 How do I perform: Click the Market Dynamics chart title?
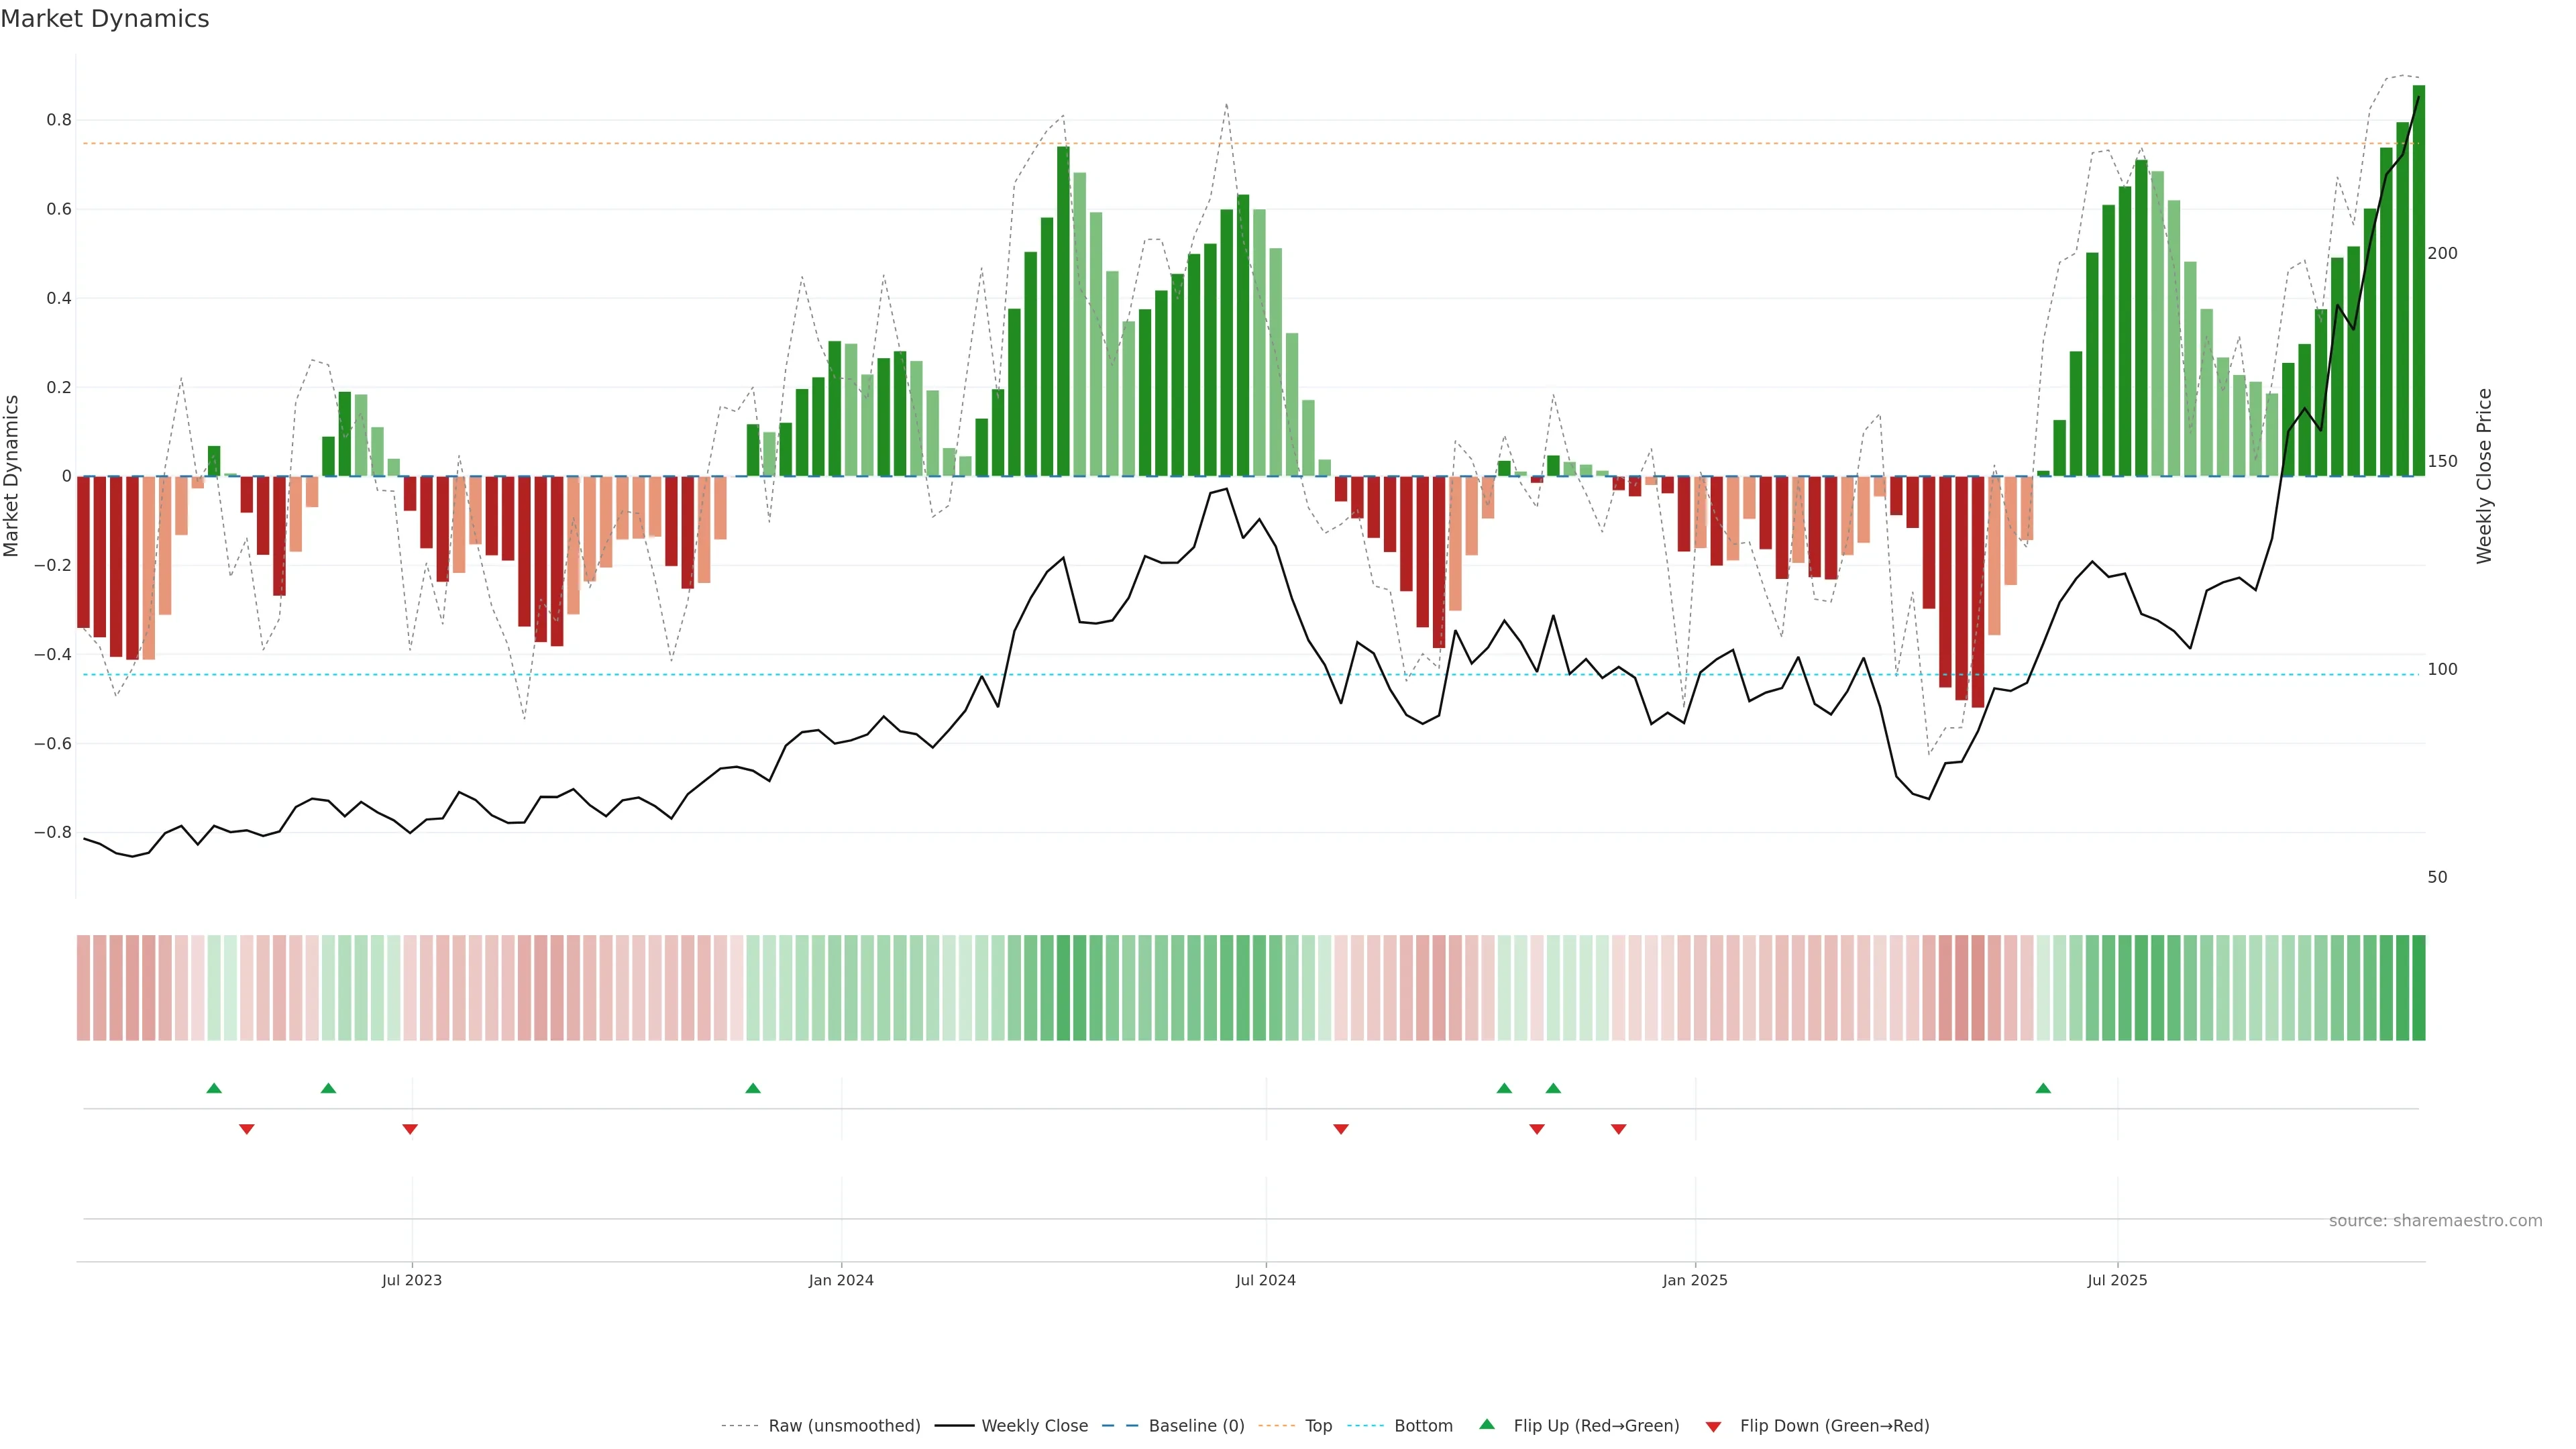(x=105, y=19)
